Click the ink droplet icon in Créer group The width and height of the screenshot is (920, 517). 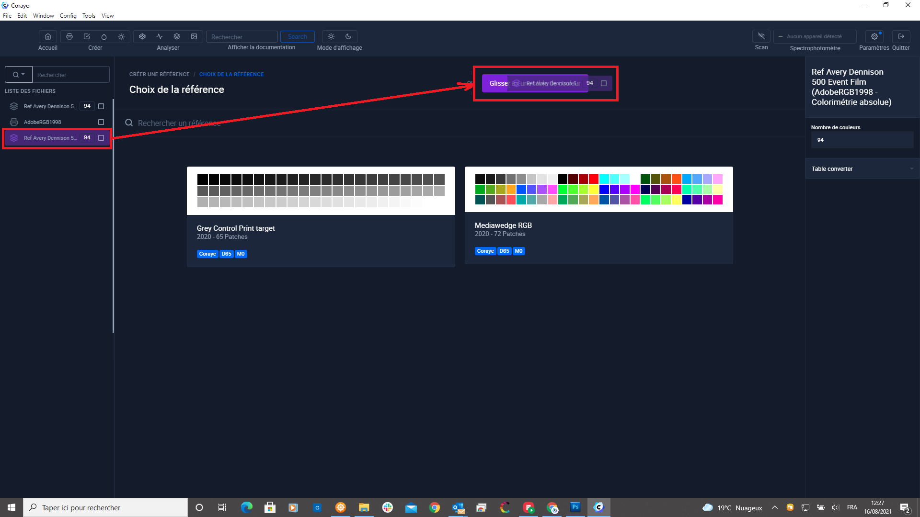pyautogui.click(x=104, y=36)
